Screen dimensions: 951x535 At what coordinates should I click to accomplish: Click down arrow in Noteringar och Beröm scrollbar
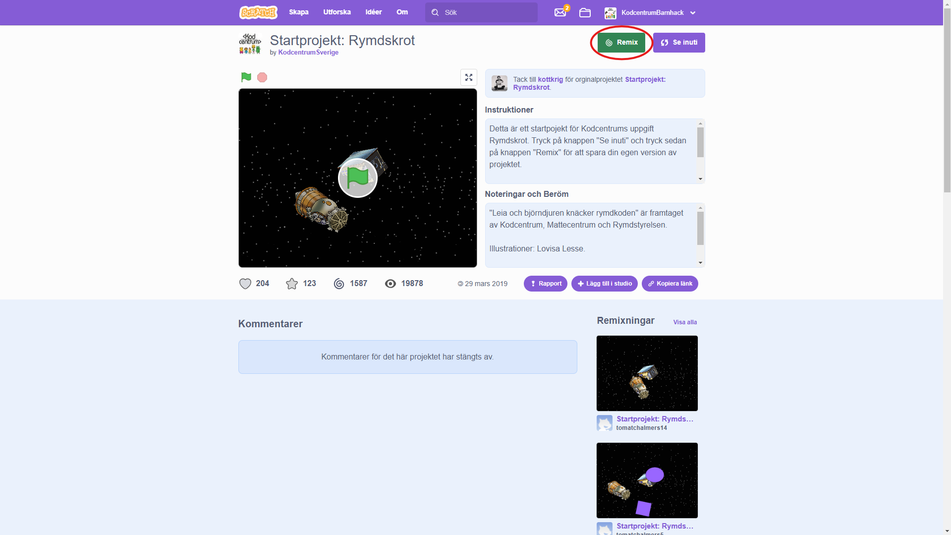(x=700, y=263)
